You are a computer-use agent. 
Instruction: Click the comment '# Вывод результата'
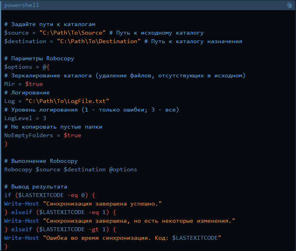coord(36,187)
